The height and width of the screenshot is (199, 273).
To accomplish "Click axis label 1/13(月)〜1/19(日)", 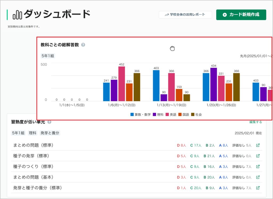I will (171, 105).
